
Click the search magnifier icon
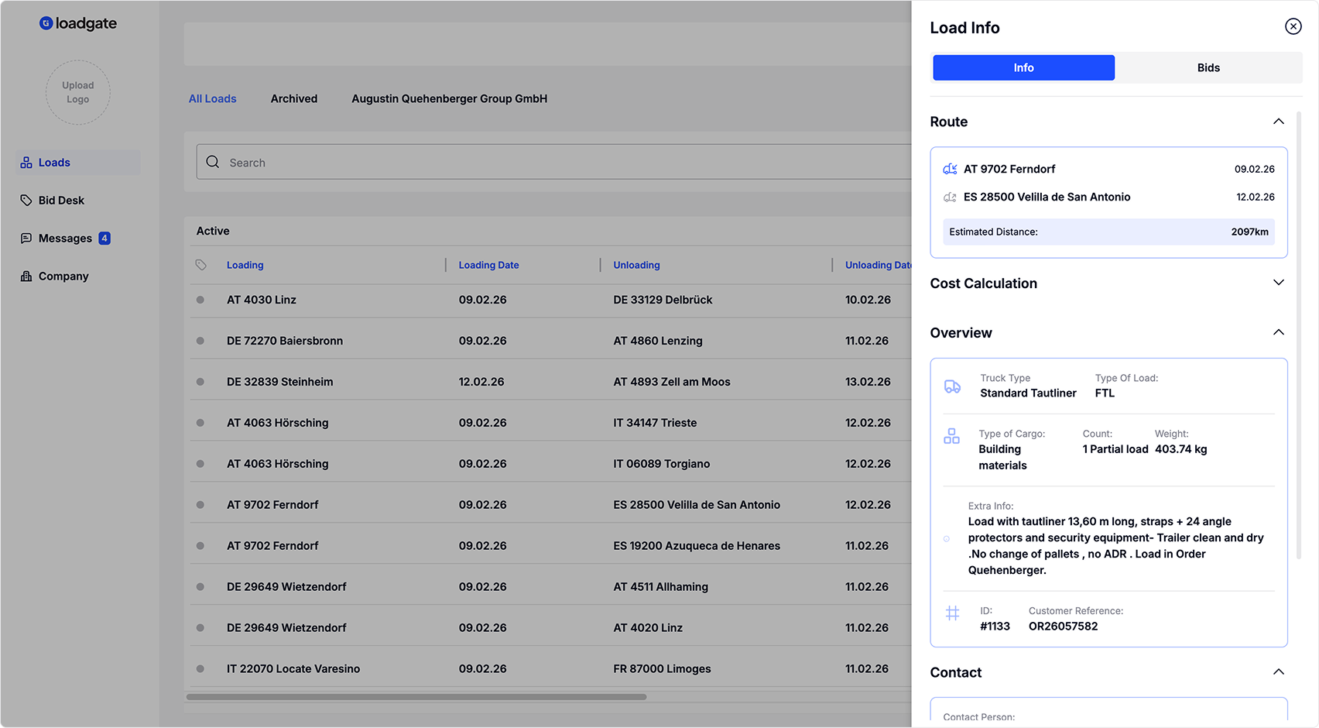click(213, 163)
